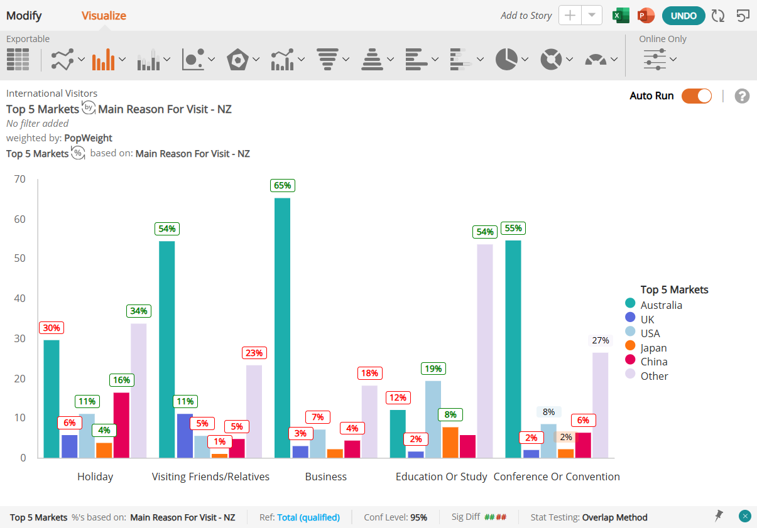Select the stacked column chart icon
757x528 pixels.
click(149, 59)
